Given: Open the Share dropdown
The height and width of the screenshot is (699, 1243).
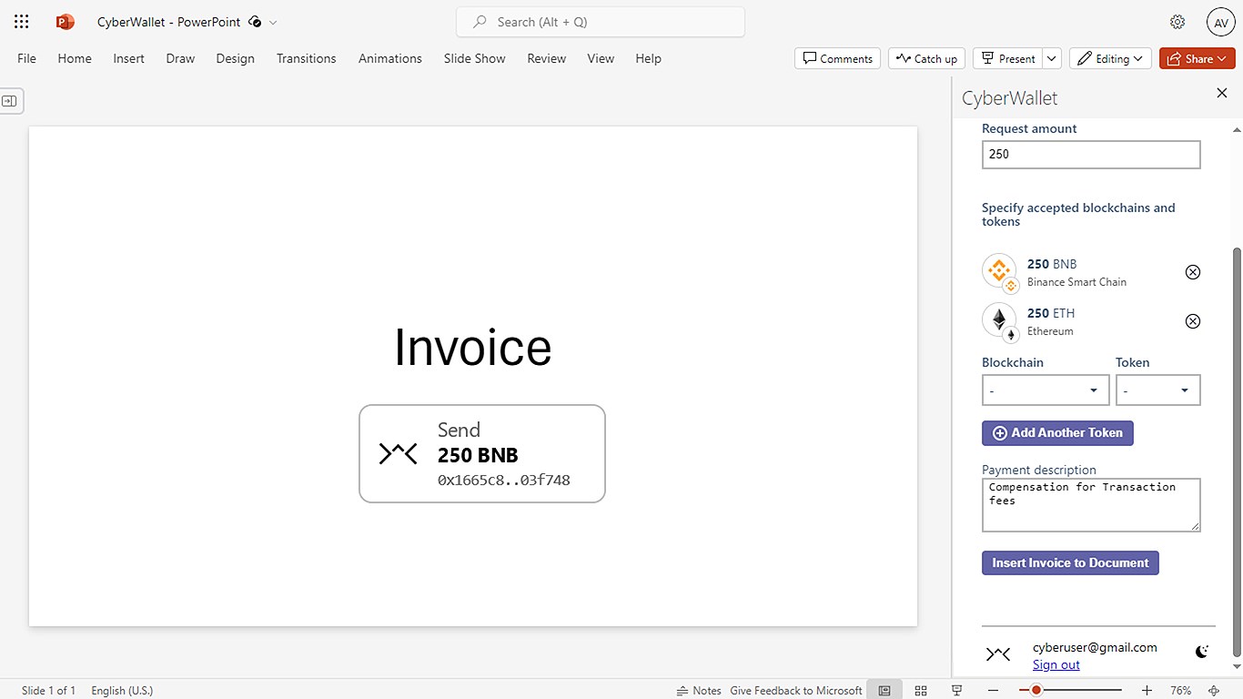Looking at the screenshot, I should click(1197, 58).
